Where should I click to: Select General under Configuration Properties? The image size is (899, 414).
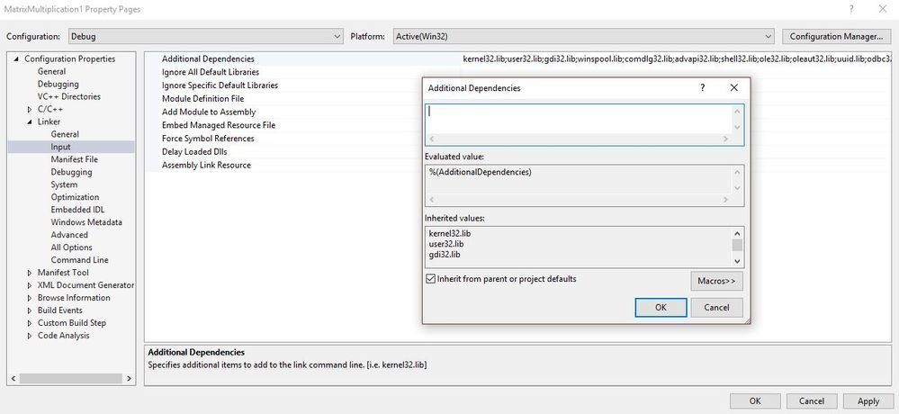pos(51,72)
